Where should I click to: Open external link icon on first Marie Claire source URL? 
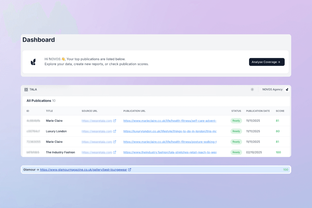coord(115,121)
